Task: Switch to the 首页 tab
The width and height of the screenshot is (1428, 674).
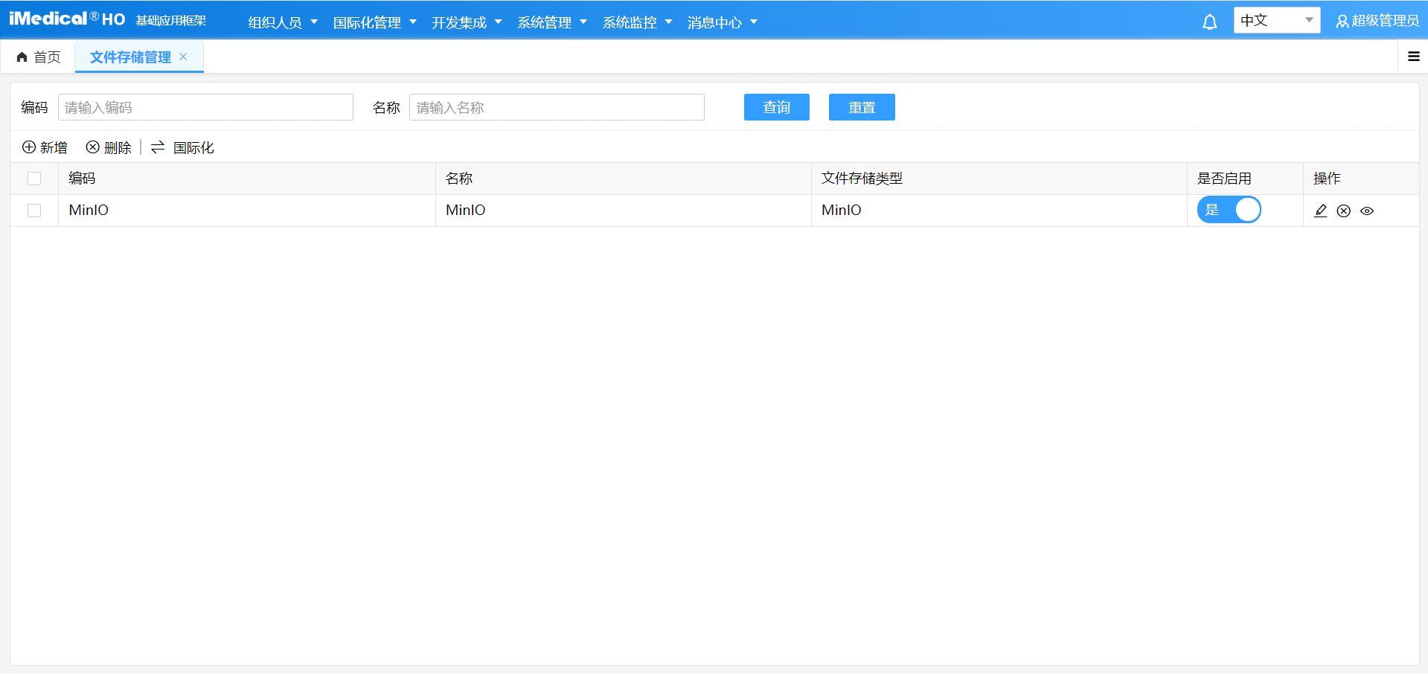Action: 39,57
